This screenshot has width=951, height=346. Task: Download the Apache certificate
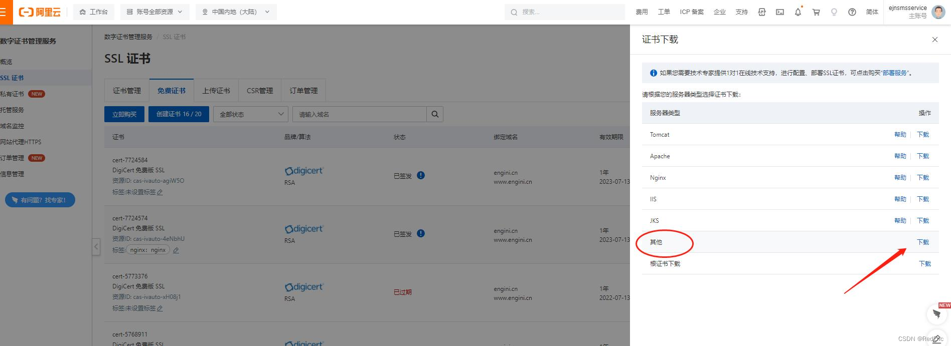pos(923,156)
